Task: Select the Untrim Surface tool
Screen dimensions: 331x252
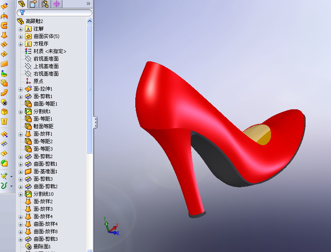Action: [x=4, y=153]
